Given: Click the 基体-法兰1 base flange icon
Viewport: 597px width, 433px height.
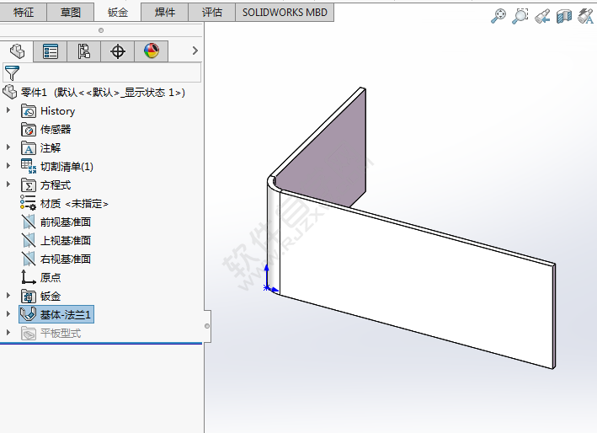Looking at the screenshot, I should pyautogui.click(x=28, y=314).
